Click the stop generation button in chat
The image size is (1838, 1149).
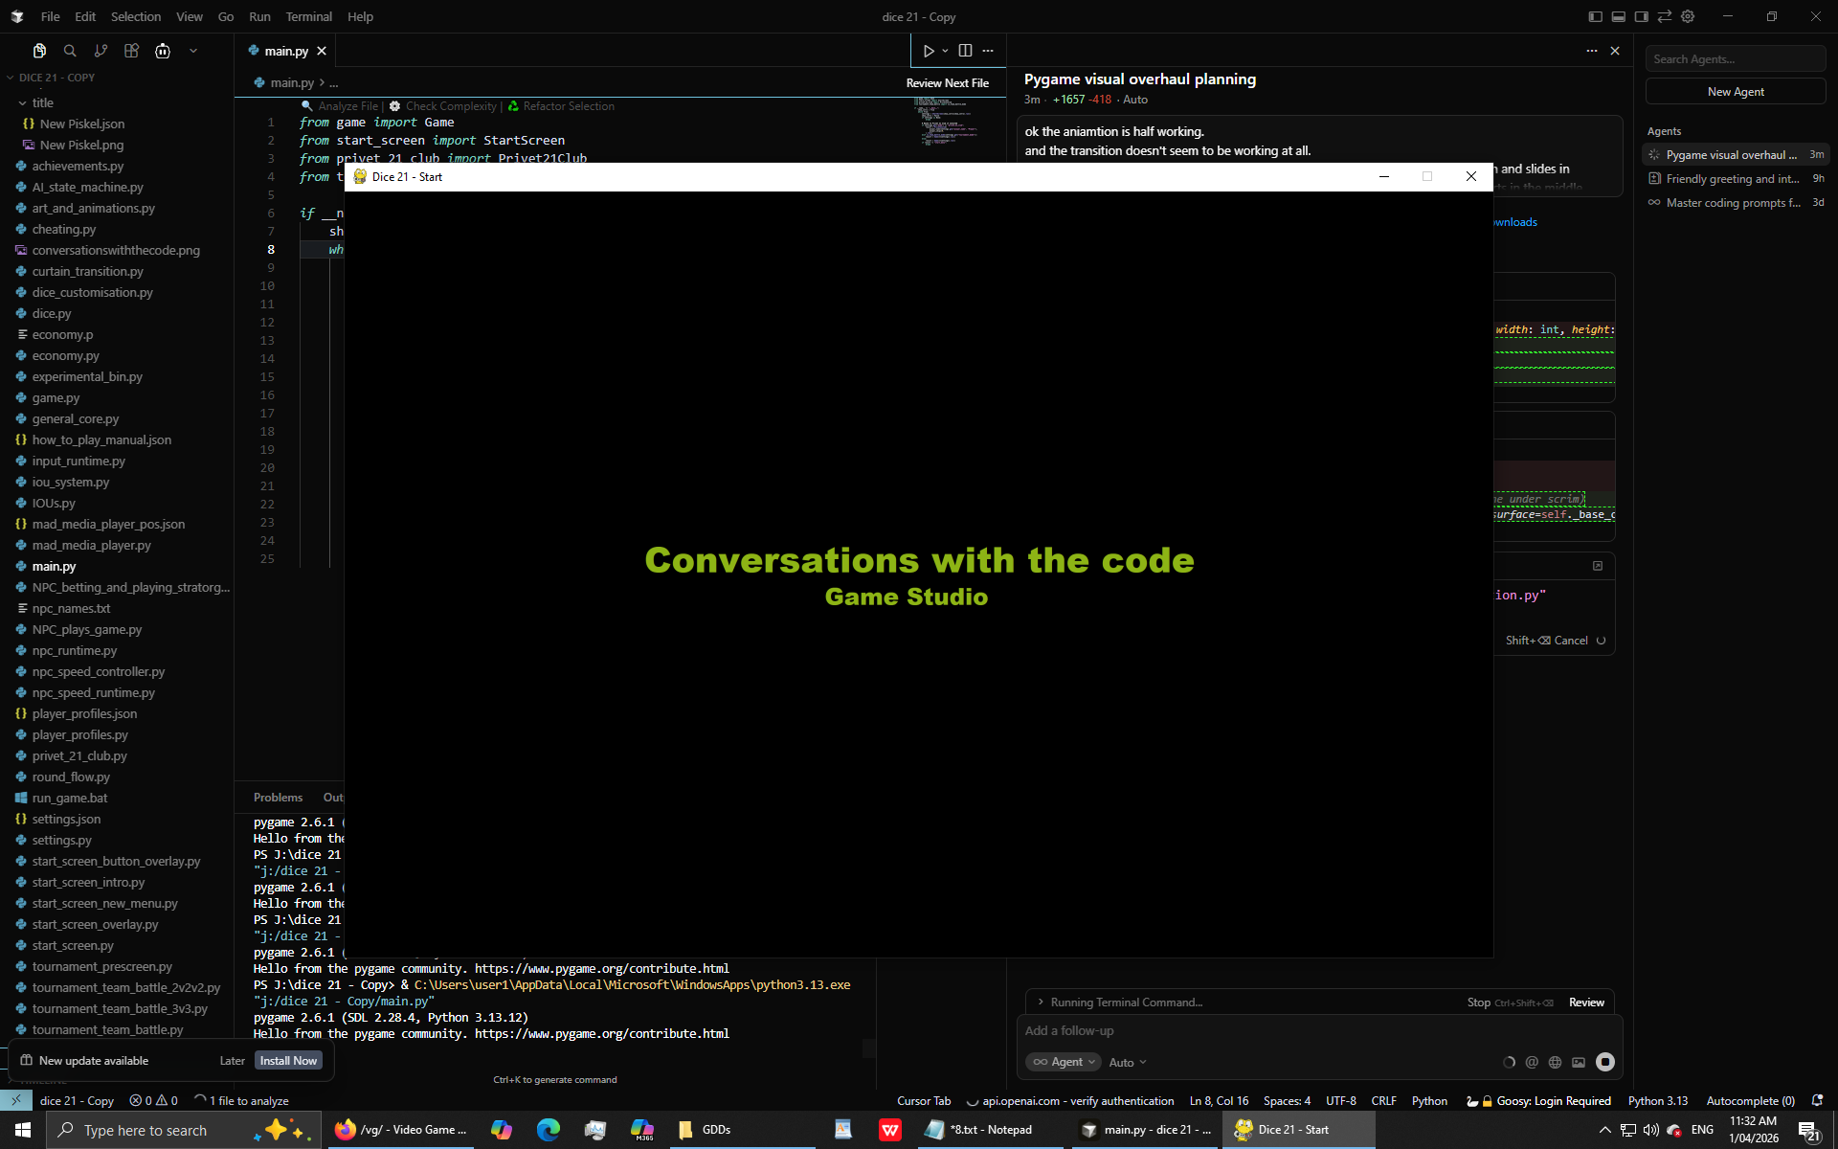[x=1605, y=1062]
